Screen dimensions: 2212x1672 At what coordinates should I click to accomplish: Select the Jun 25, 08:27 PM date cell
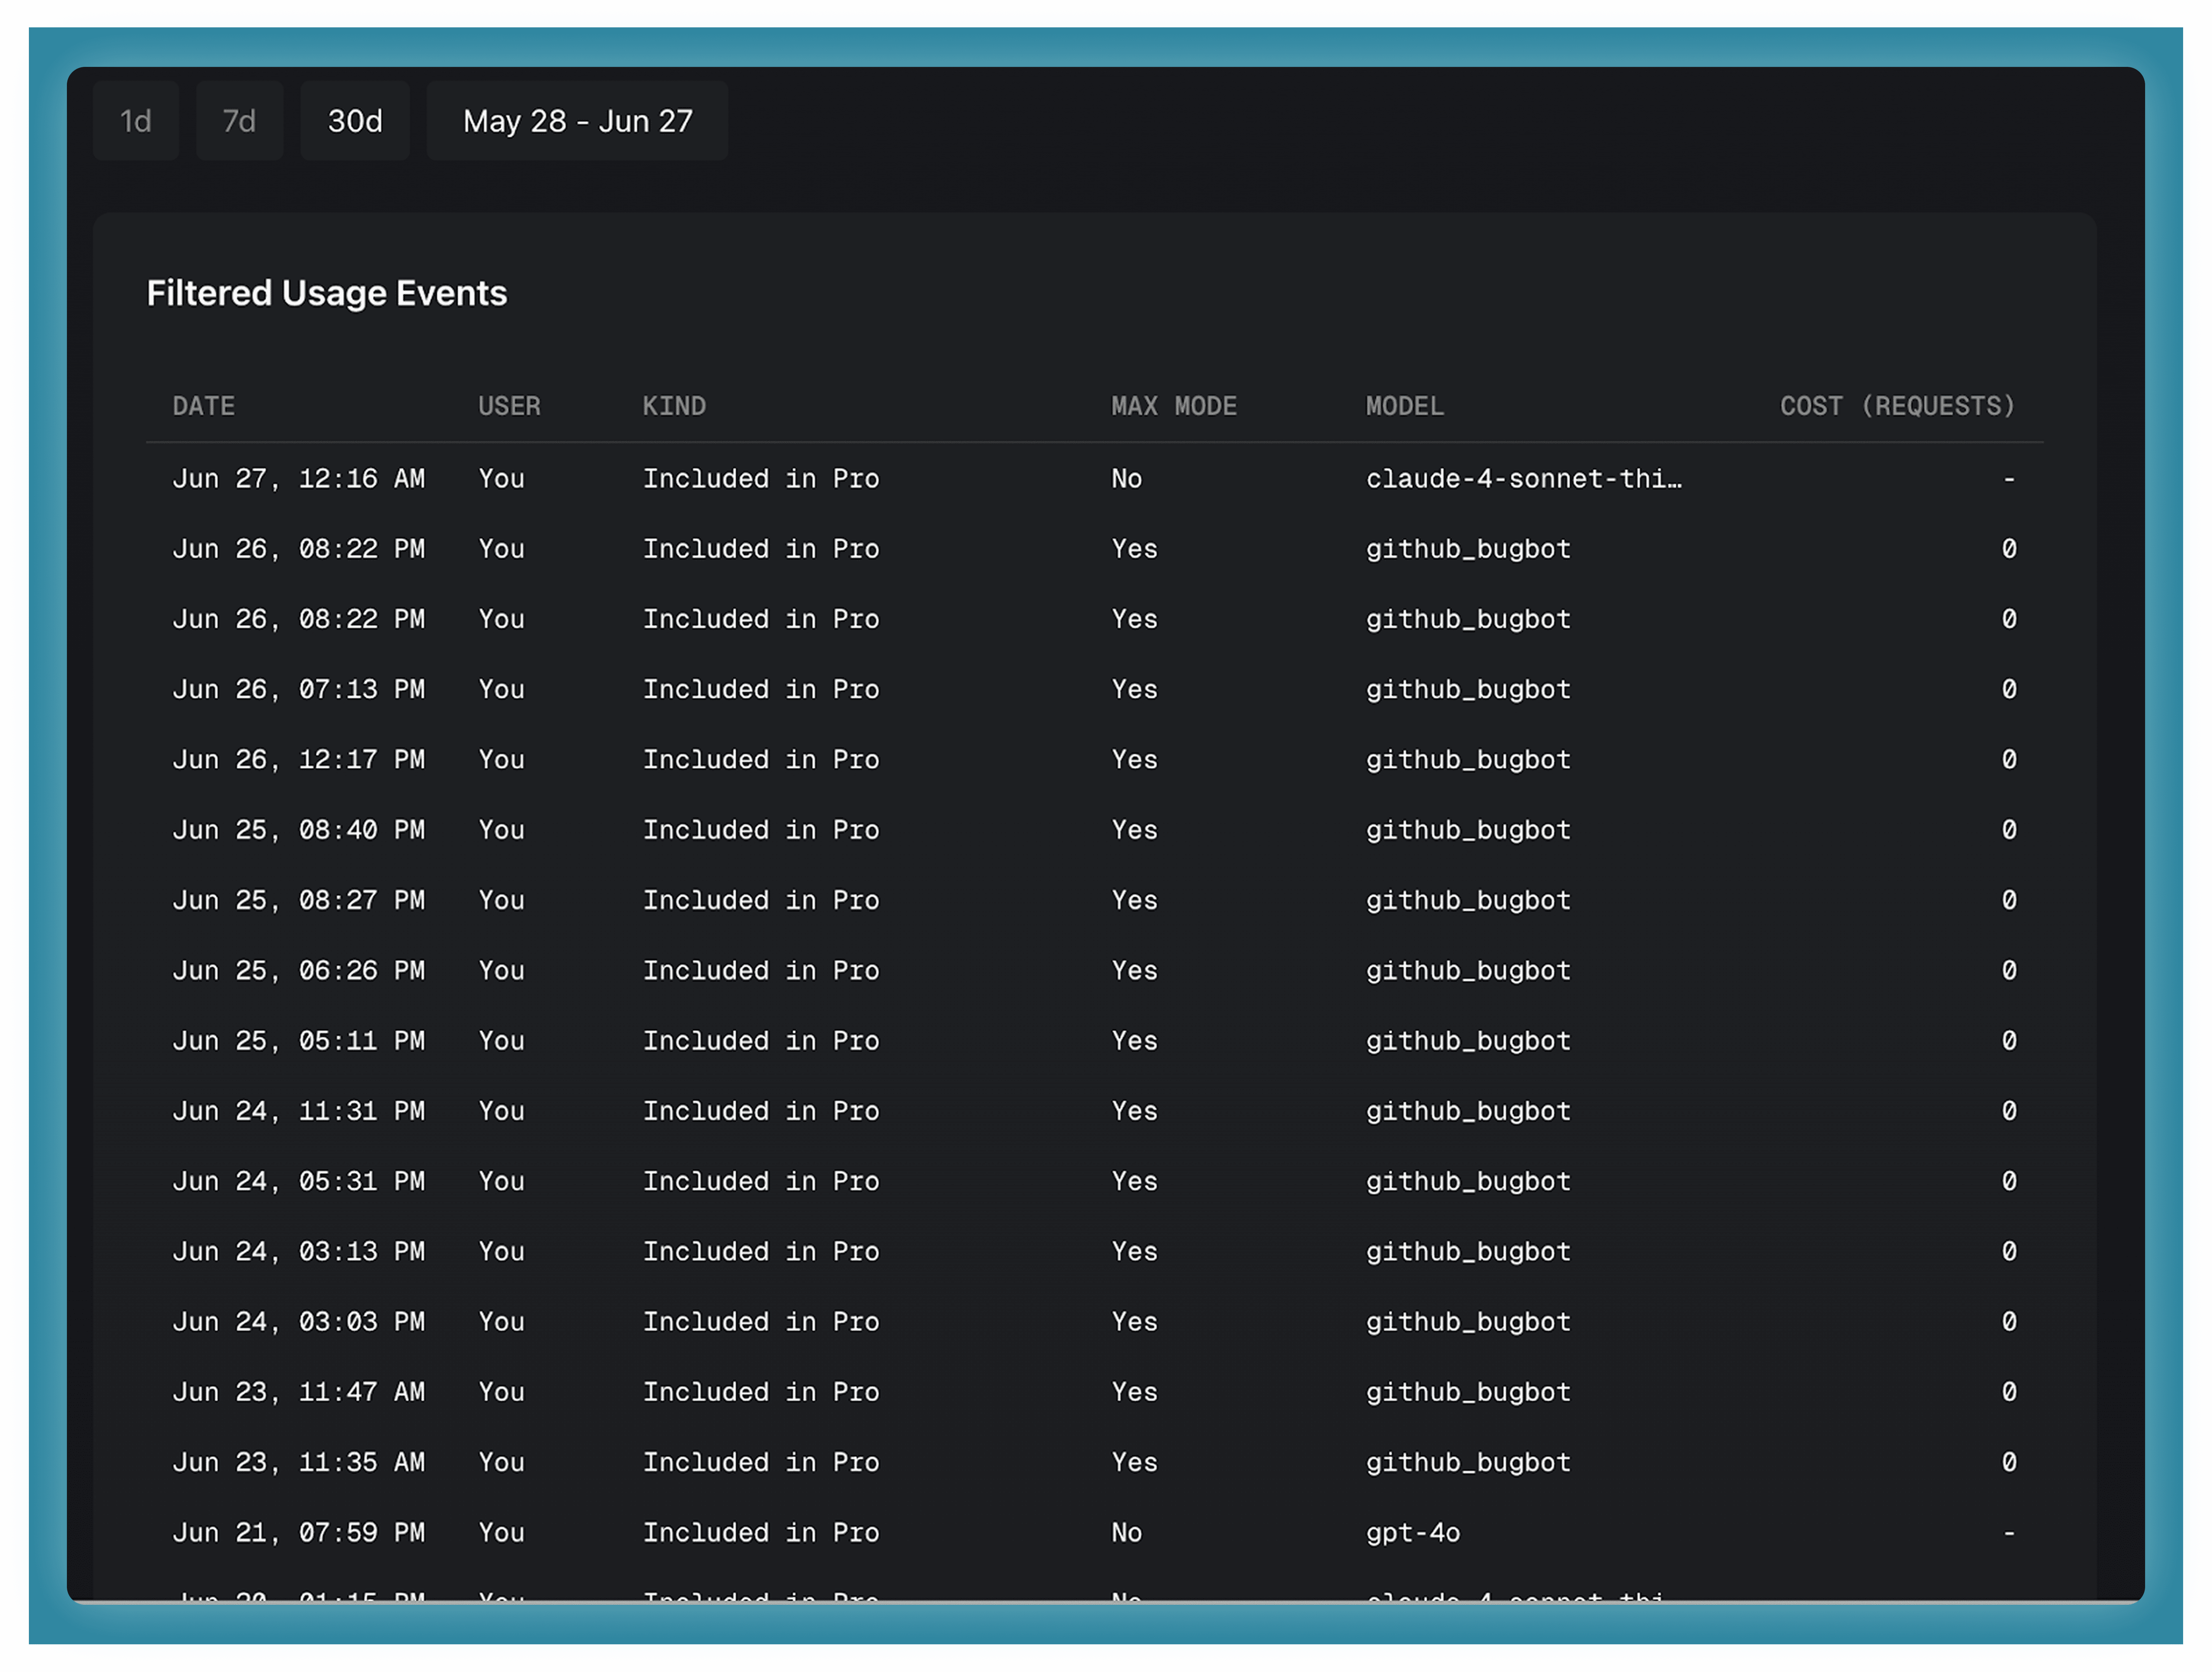point(299,901)
